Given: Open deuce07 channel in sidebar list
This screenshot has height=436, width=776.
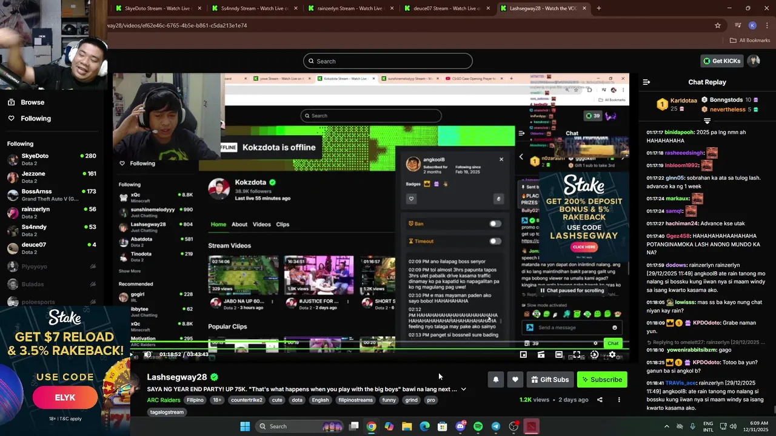Looking at the screenshot, I should (x=52, y=248).
